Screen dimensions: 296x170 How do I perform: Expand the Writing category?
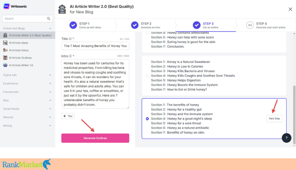pyautogui.click(x=50, y=126)
